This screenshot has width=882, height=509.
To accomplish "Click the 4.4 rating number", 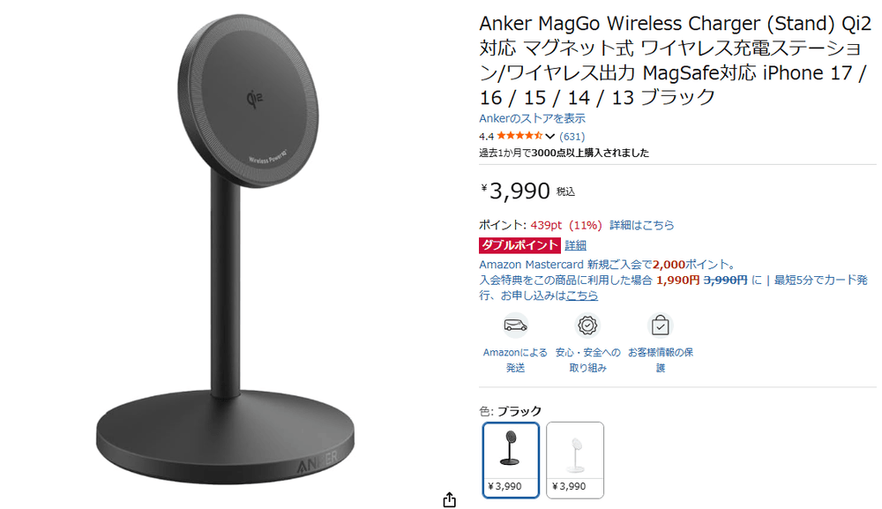I will click(x=486, y=136).
